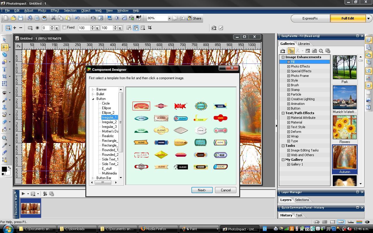Switch to Full Edit mode

click(x=348, y=18)
